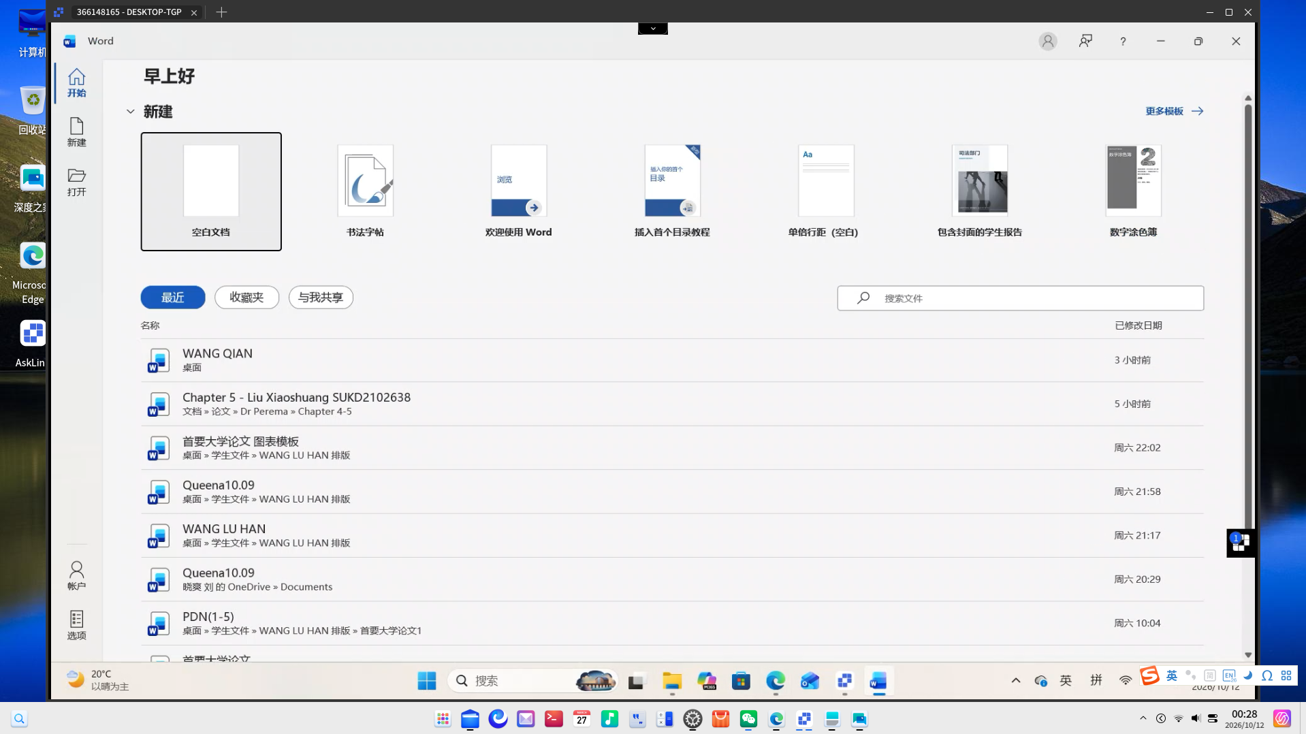Open WANG LU HAN recent document
This screenshot has height=734, width=1306.
click(x=672, y=536)
